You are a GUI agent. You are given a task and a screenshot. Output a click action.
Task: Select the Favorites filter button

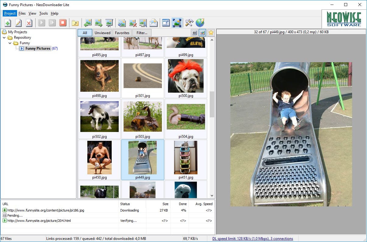(x=122, y=33)
